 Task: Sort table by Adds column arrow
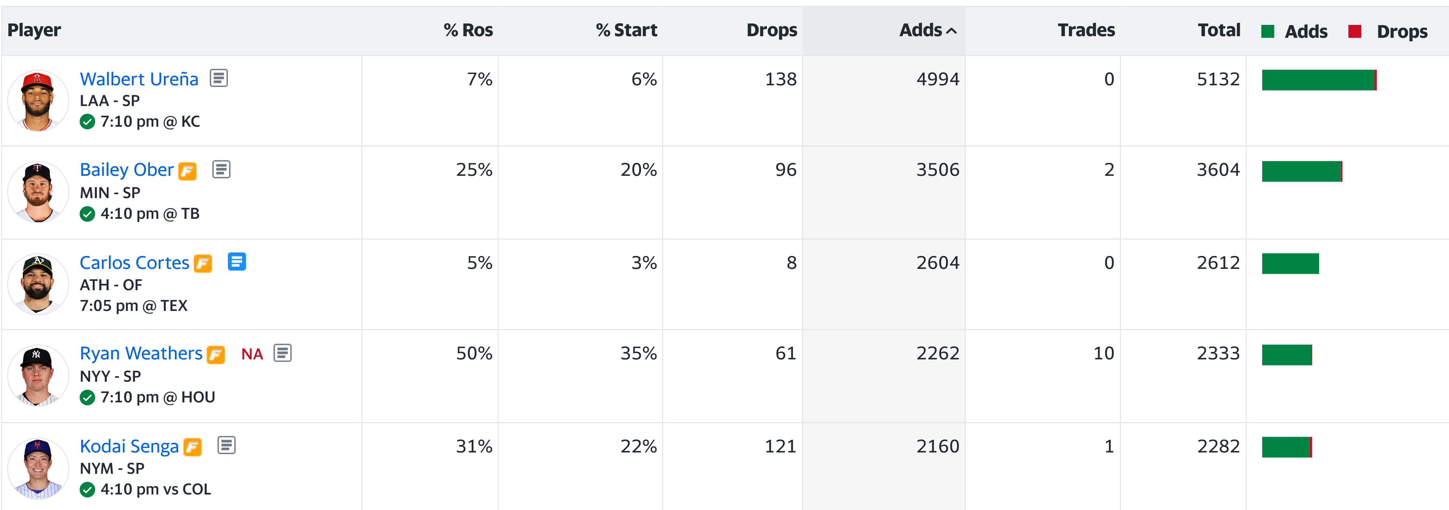951,31
